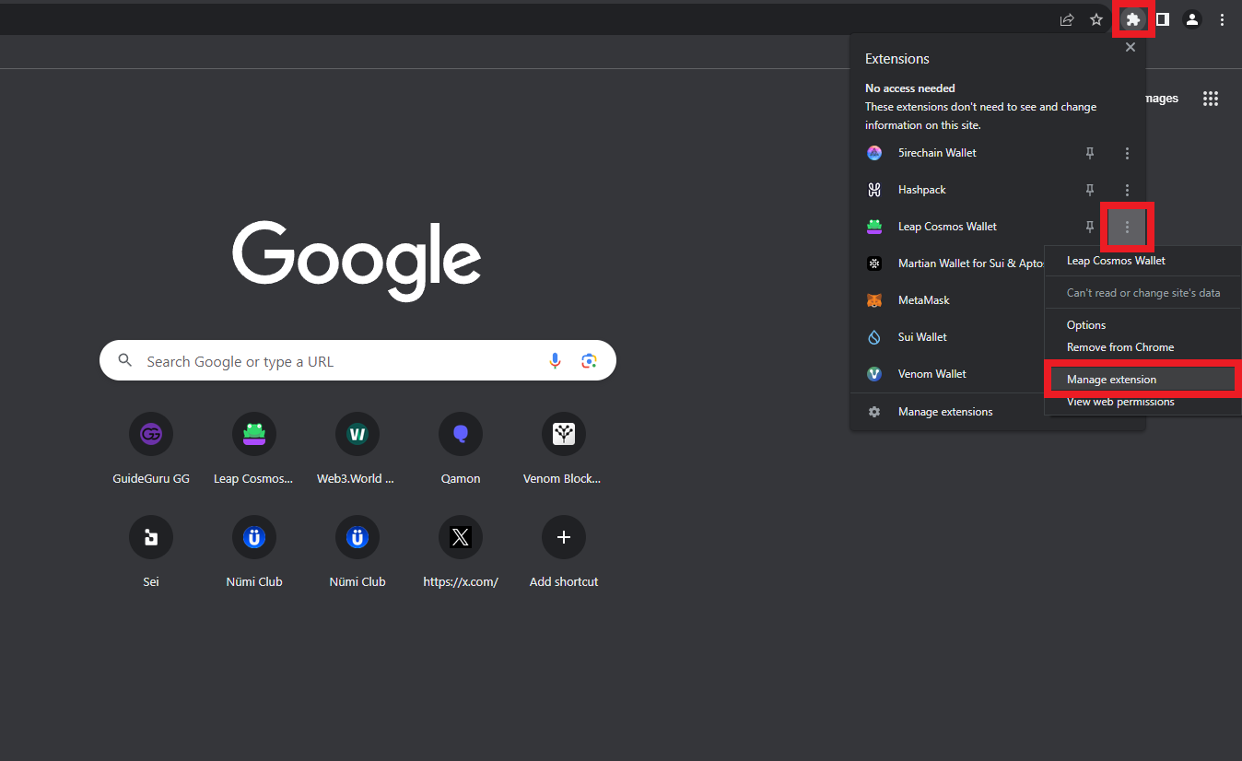Search by image with Google Lens

(x=590, y=361)
